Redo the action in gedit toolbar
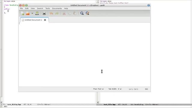 click(x=57, y=13)
